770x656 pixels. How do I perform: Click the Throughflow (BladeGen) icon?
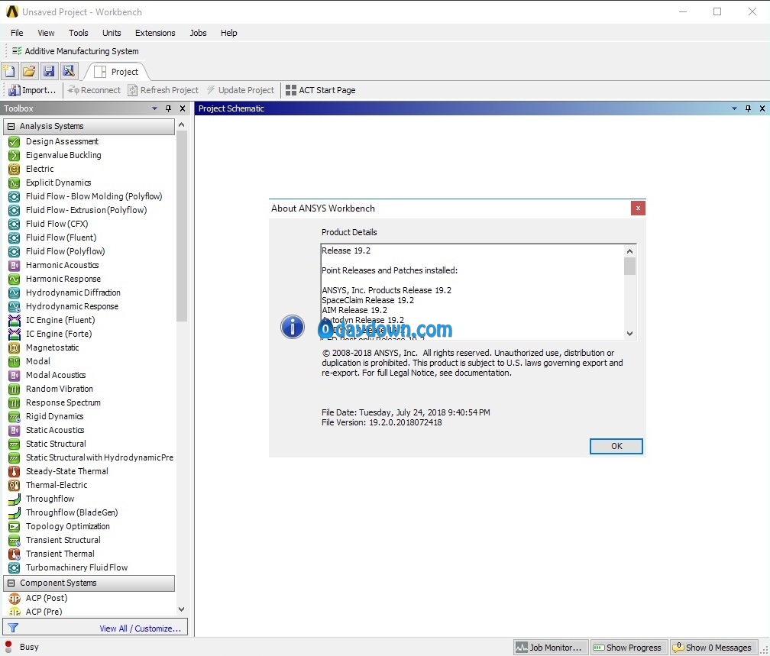(x=15, y=512)
